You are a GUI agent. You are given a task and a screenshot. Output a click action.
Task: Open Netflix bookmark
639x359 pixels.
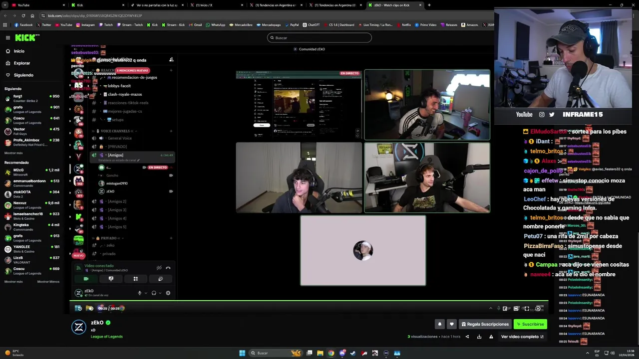click(403, 25)
